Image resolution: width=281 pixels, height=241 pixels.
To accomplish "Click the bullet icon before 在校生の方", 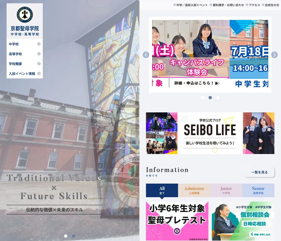I will (x=263, y=5).
